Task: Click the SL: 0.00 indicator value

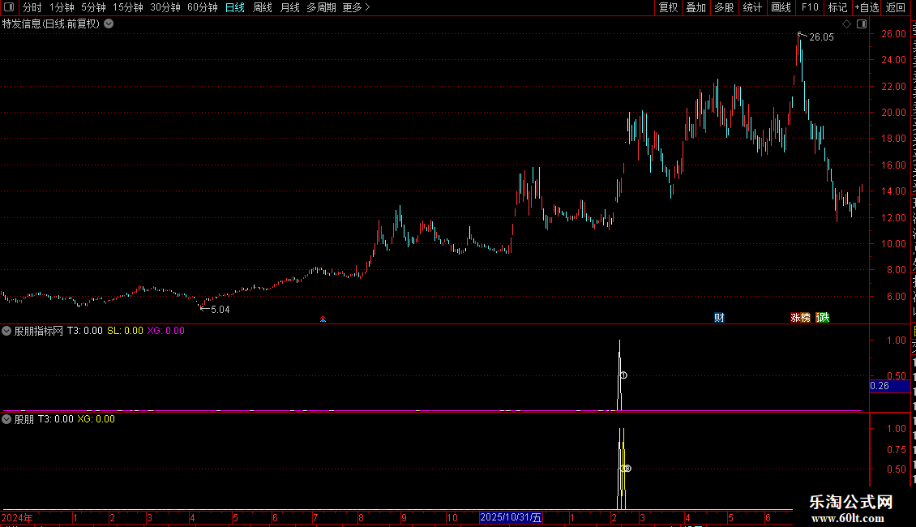Action: [x=125, y=331]
